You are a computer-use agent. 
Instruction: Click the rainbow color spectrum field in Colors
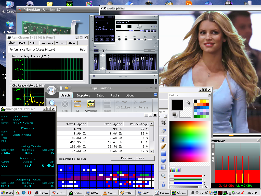[x=190, y=141]
